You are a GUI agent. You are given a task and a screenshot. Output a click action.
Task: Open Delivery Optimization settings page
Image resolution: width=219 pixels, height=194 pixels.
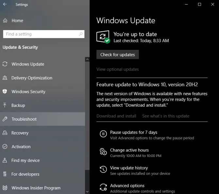(x=42, y=78)
